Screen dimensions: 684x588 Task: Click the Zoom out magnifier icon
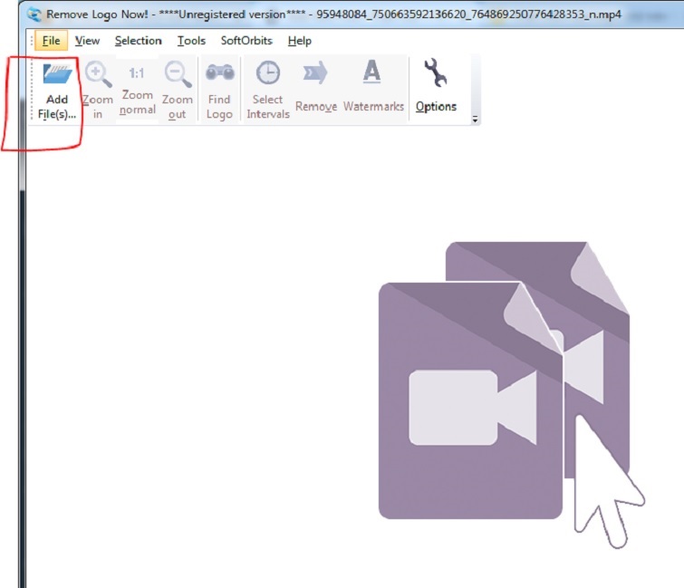(178, 75)
